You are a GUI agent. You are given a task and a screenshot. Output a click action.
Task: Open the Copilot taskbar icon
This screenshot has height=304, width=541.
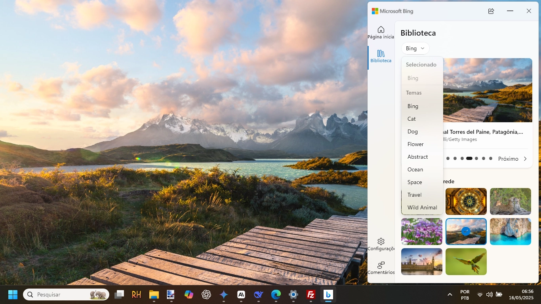click(x=189, y=294)
